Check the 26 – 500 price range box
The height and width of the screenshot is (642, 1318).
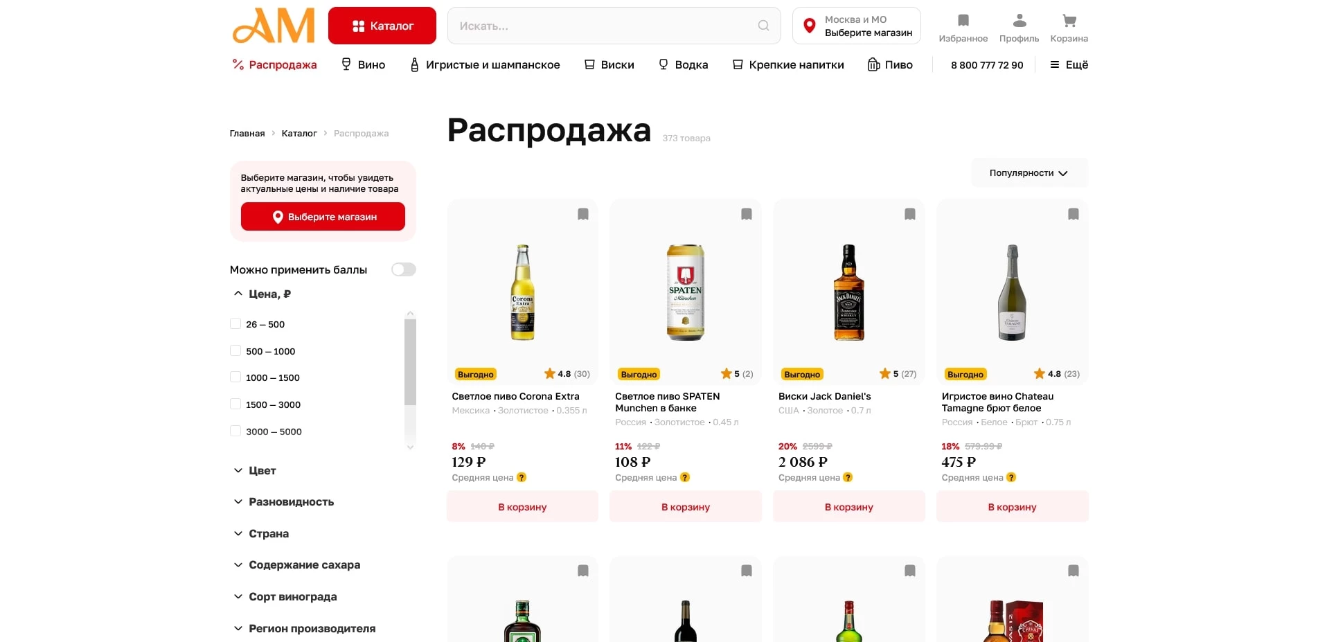pos(235,324)
